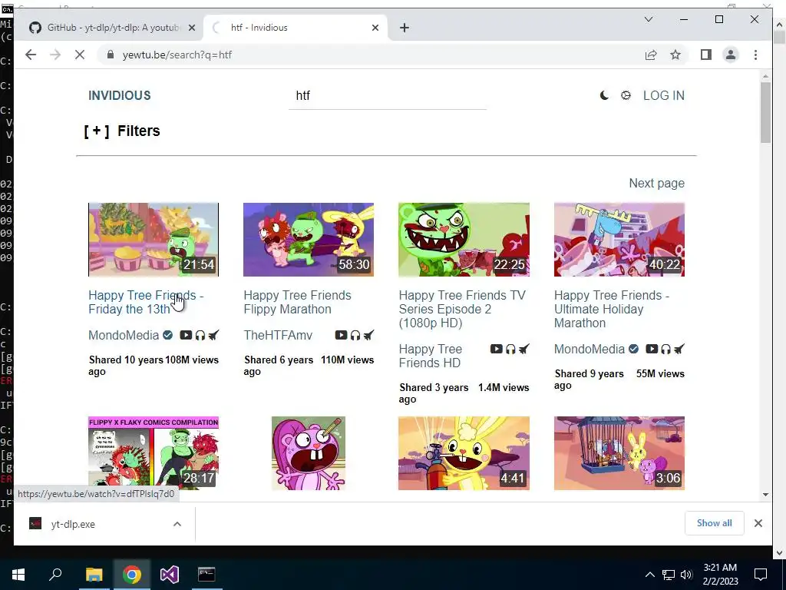Open the 58:30 Flippy Marathon thumbnail
Screen dimensions: 786x590
pos(309,240)
